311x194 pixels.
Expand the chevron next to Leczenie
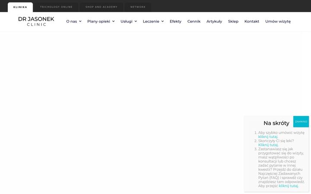162,22
